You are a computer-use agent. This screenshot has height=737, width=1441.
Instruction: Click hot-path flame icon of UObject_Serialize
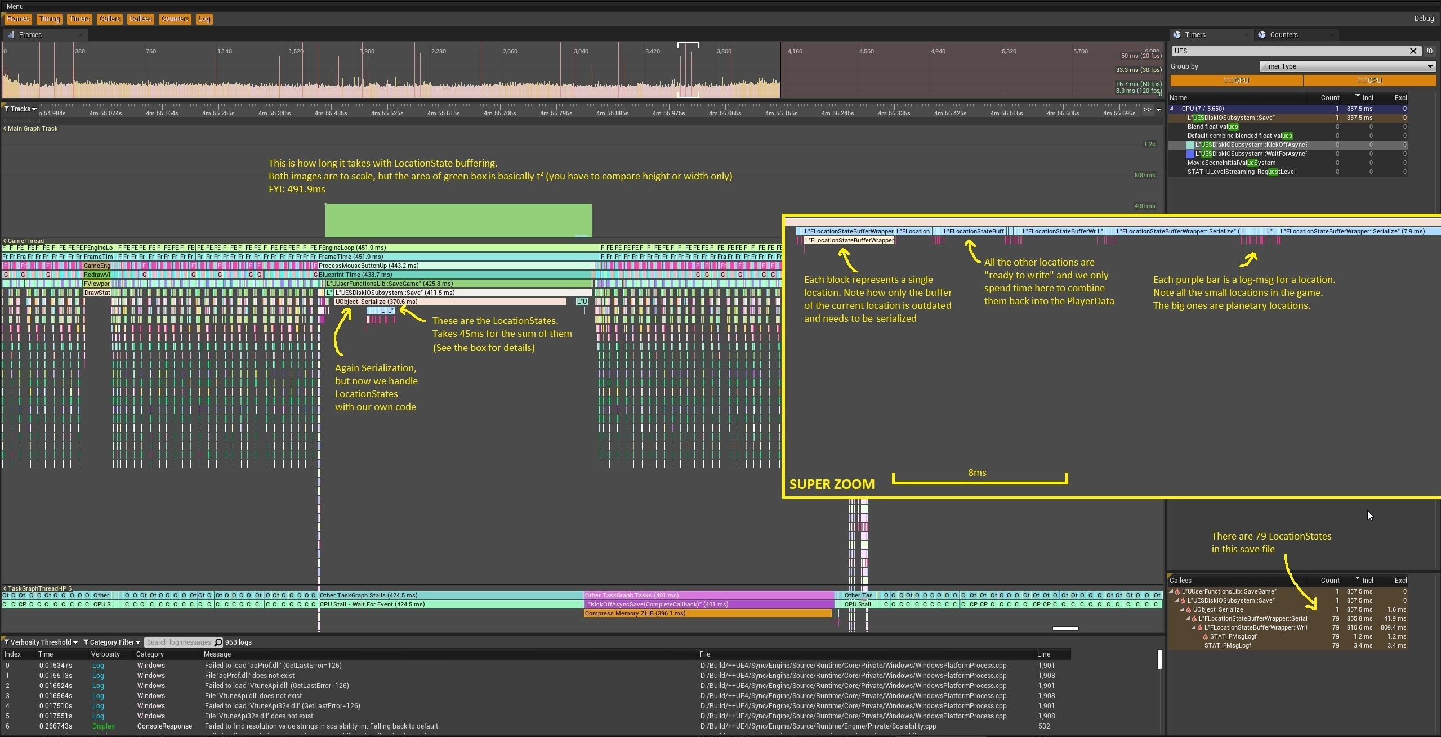[1189, 610]
